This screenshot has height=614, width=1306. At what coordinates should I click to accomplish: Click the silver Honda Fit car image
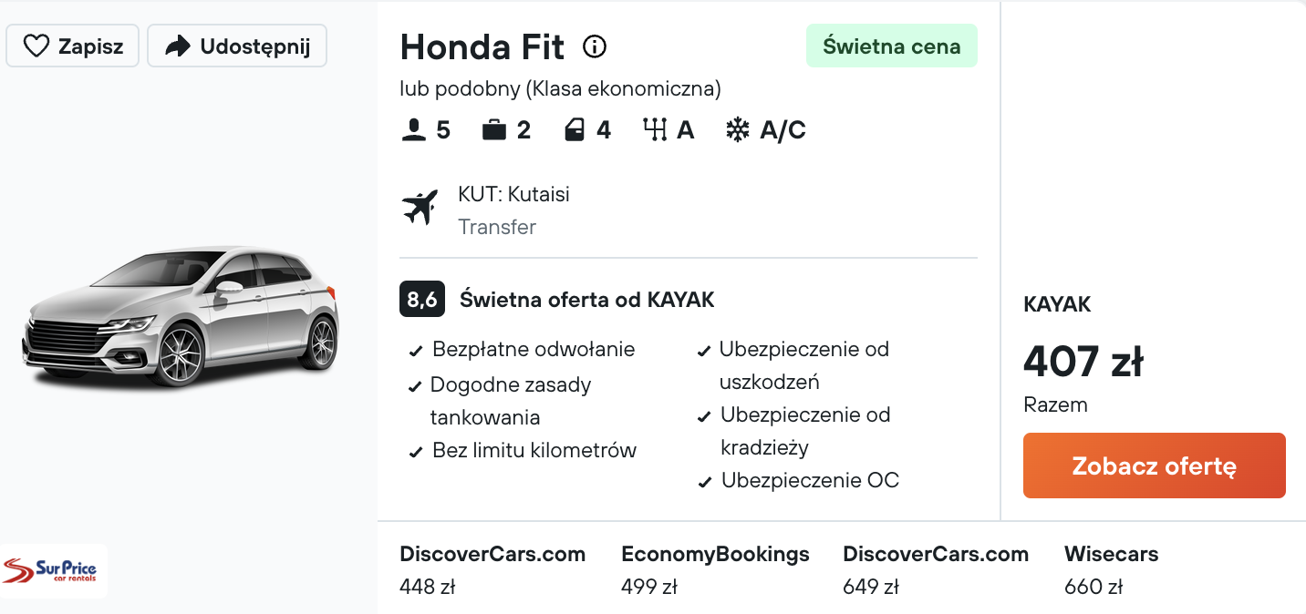[181, 316]
